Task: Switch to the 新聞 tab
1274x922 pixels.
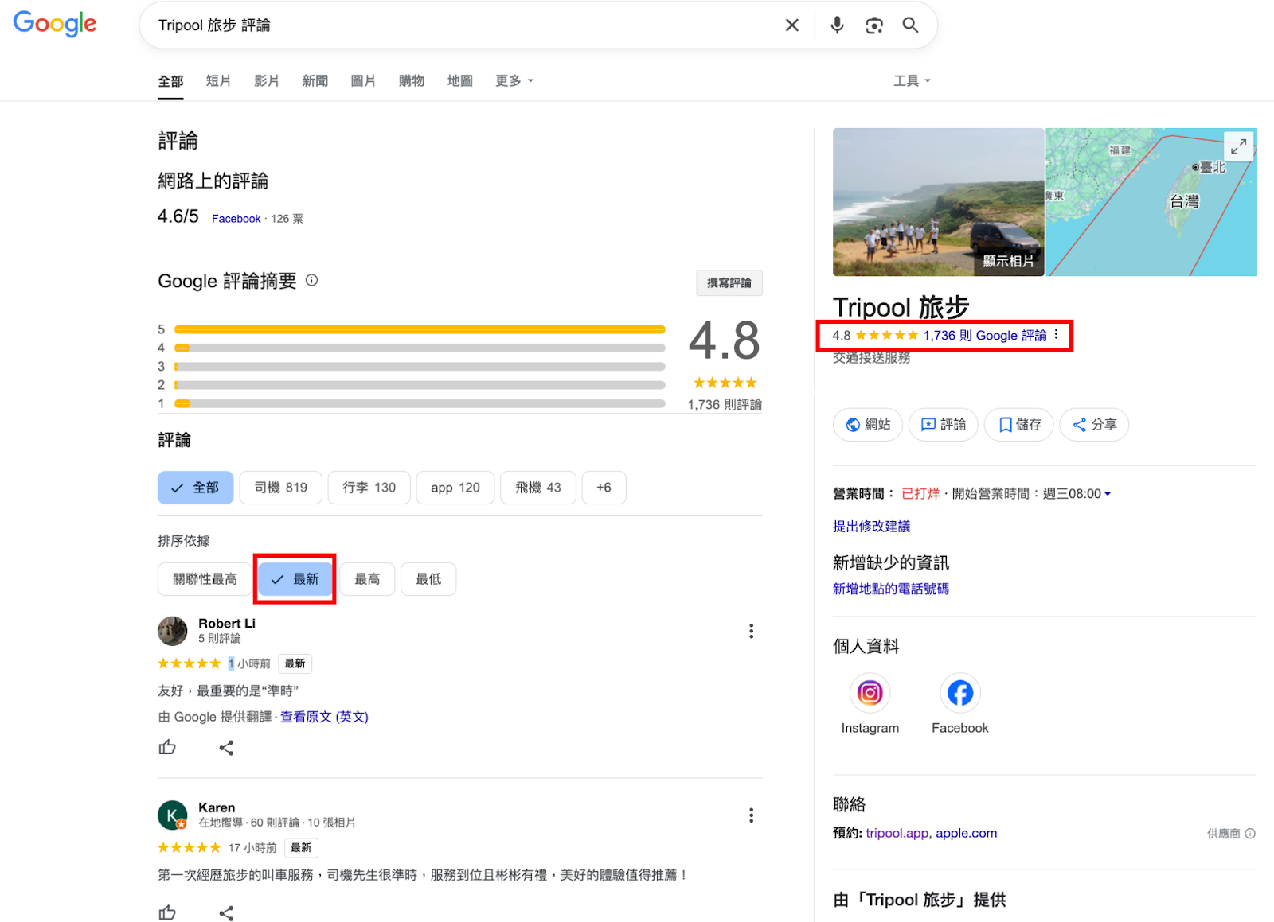Action: (x=315, y=80)
